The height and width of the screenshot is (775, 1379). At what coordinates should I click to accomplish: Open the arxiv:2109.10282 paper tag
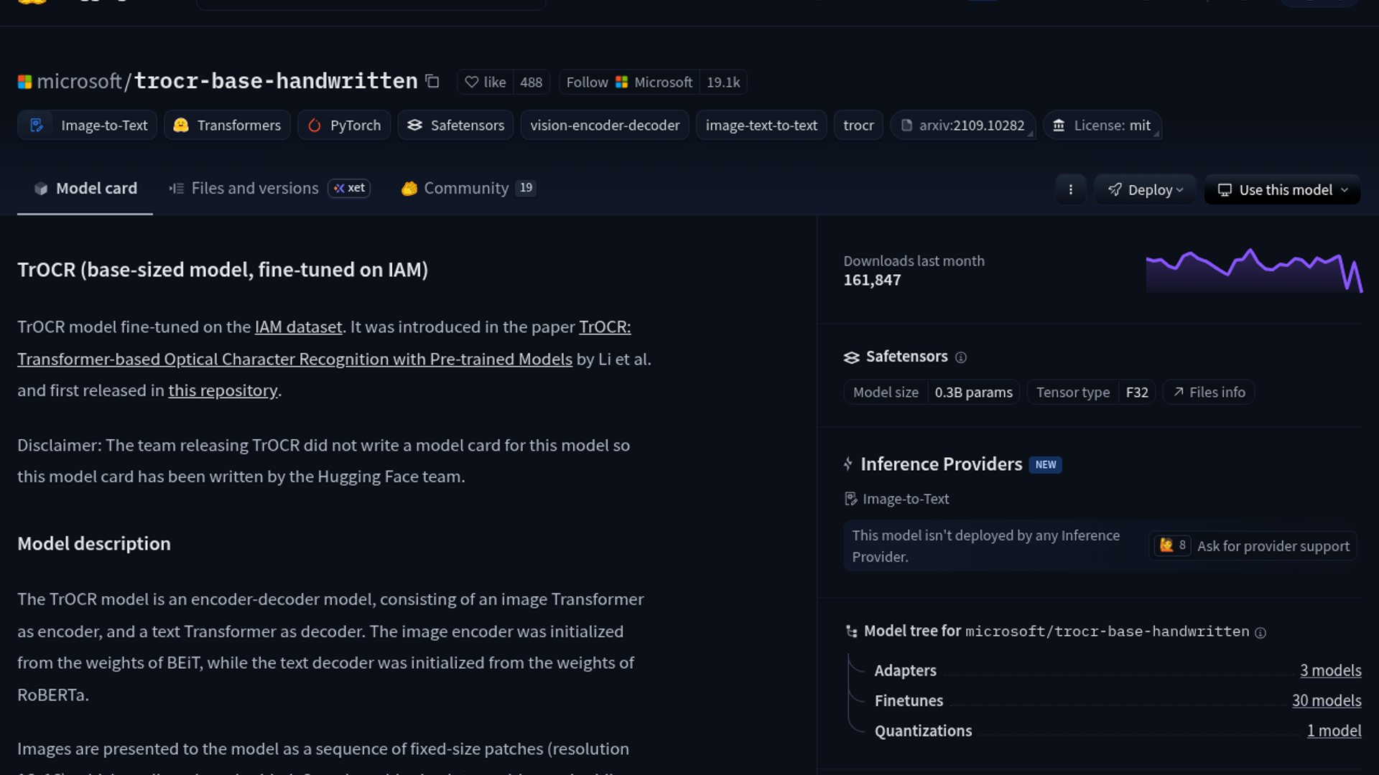962,126
